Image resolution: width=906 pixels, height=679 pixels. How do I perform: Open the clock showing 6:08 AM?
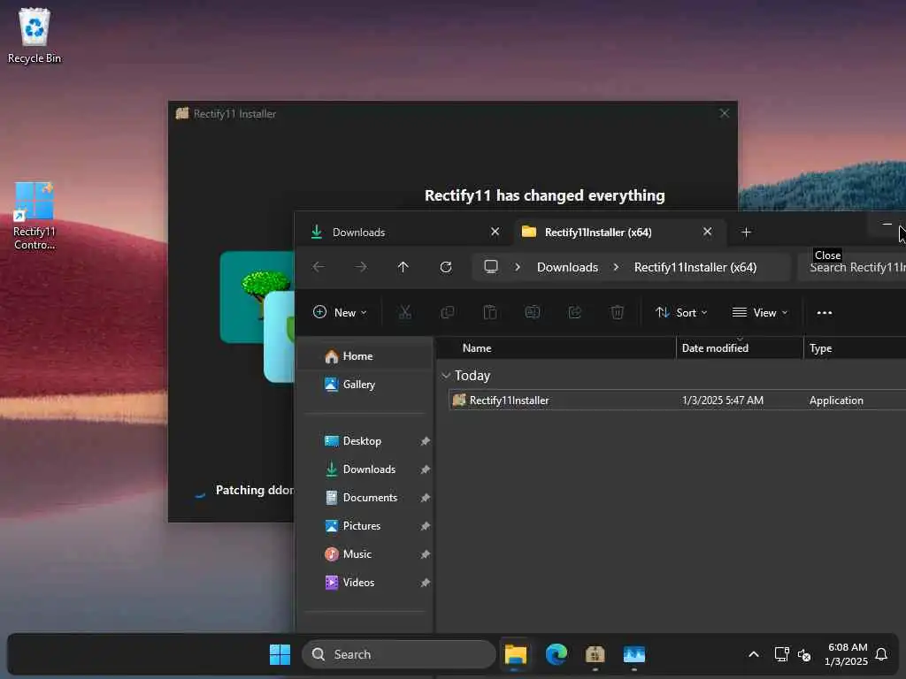click(x=847, y=654)
